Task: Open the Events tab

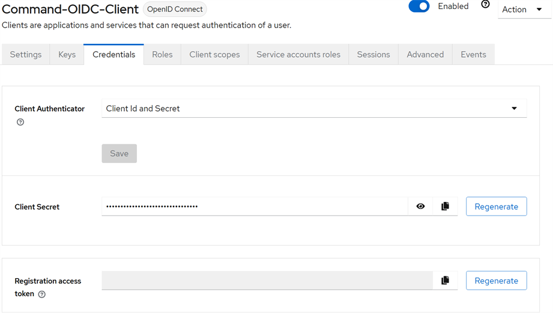Action: pos(473,55)
